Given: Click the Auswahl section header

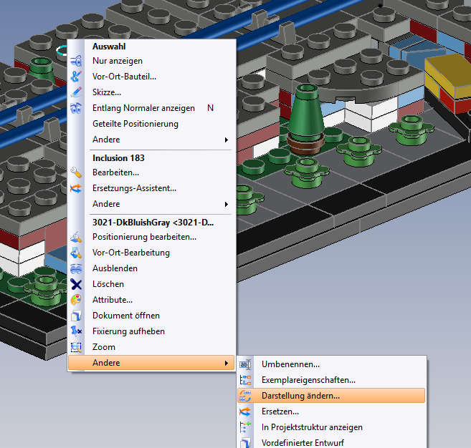Looking at the screenshot, I should click(109, 47).
